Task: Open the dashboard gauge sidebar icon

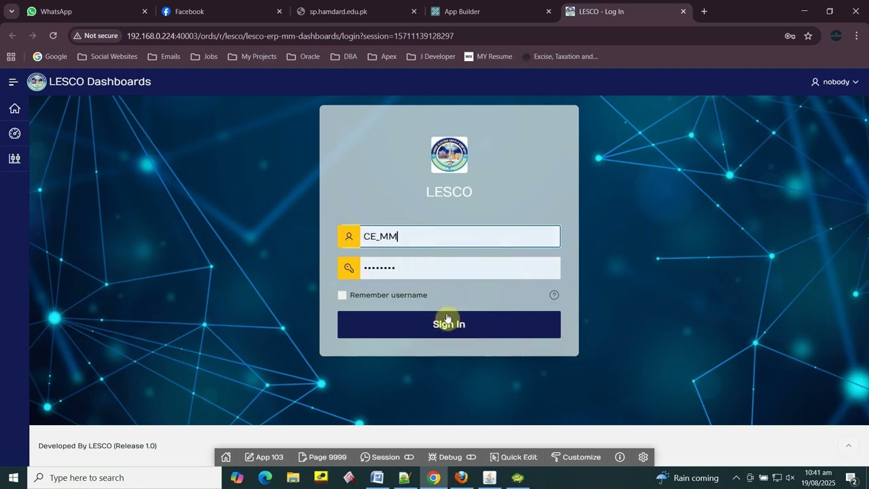Action: (14, 134)
